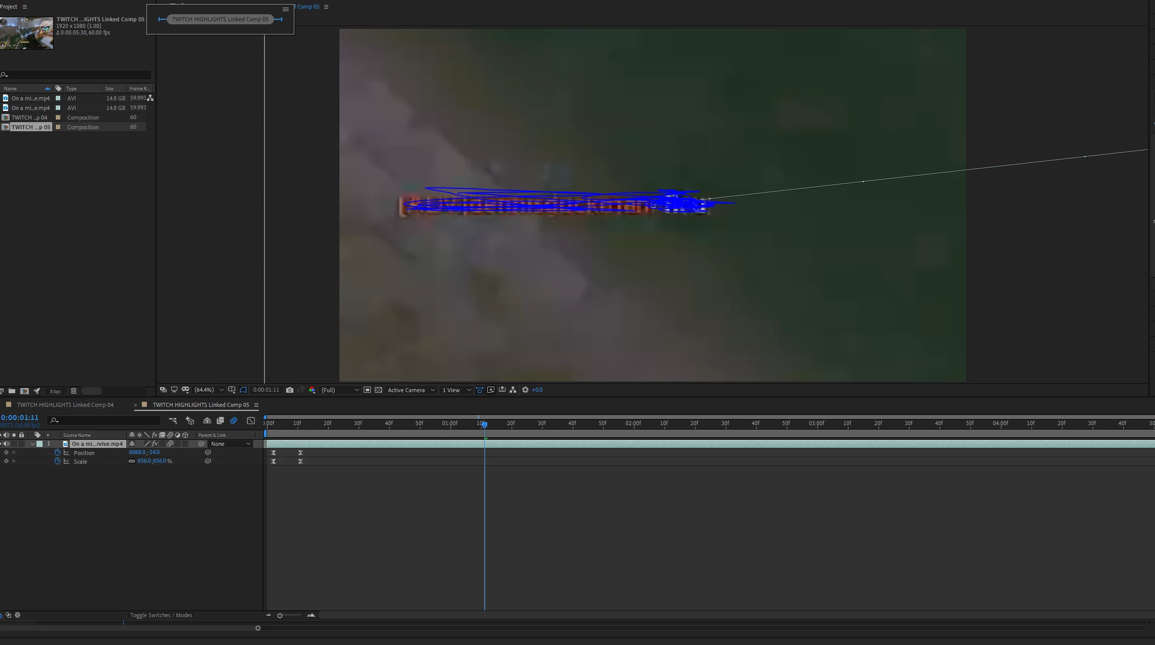Toggle Scale constrain proportions link
This screenshot has height=645, width=1155.
click(132, 461)
